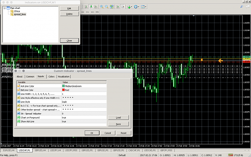251x157 pixels.
Task: Switch to the USDJPY,M30 chart tab
Action: pyautogui.click(x=71, y=151)
